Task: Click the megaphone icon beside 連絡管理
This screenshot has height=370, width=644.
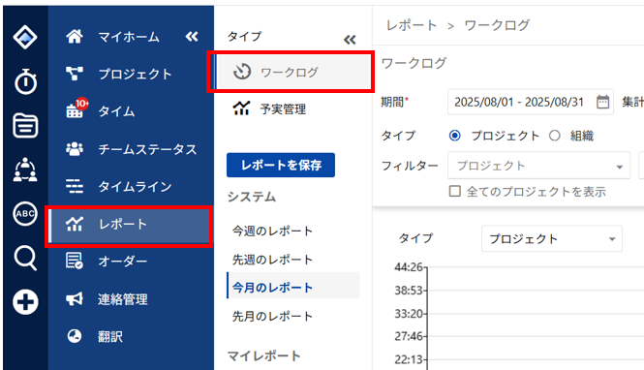Action: click(75, 299)
